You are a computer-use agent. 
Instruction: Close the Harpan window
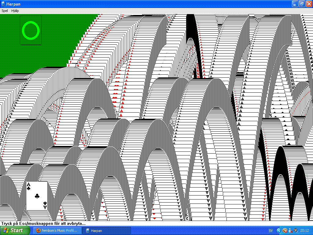pyautogui.click(x=309, y=4)
